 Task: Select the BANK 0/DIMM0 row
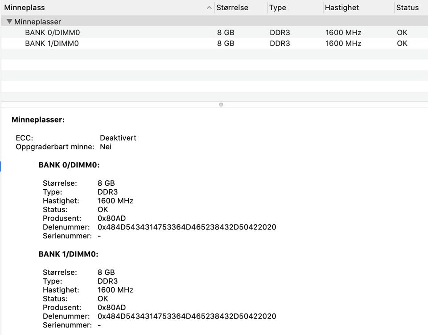click(214, 33)
